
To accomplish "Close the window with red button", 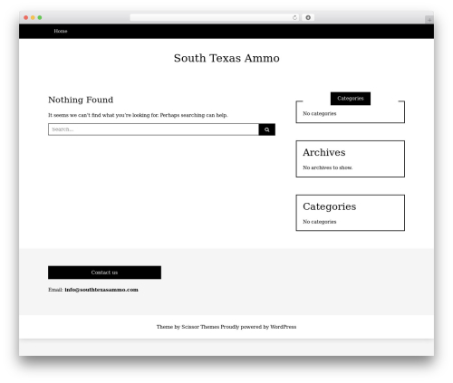I will [x=26, y=17].
